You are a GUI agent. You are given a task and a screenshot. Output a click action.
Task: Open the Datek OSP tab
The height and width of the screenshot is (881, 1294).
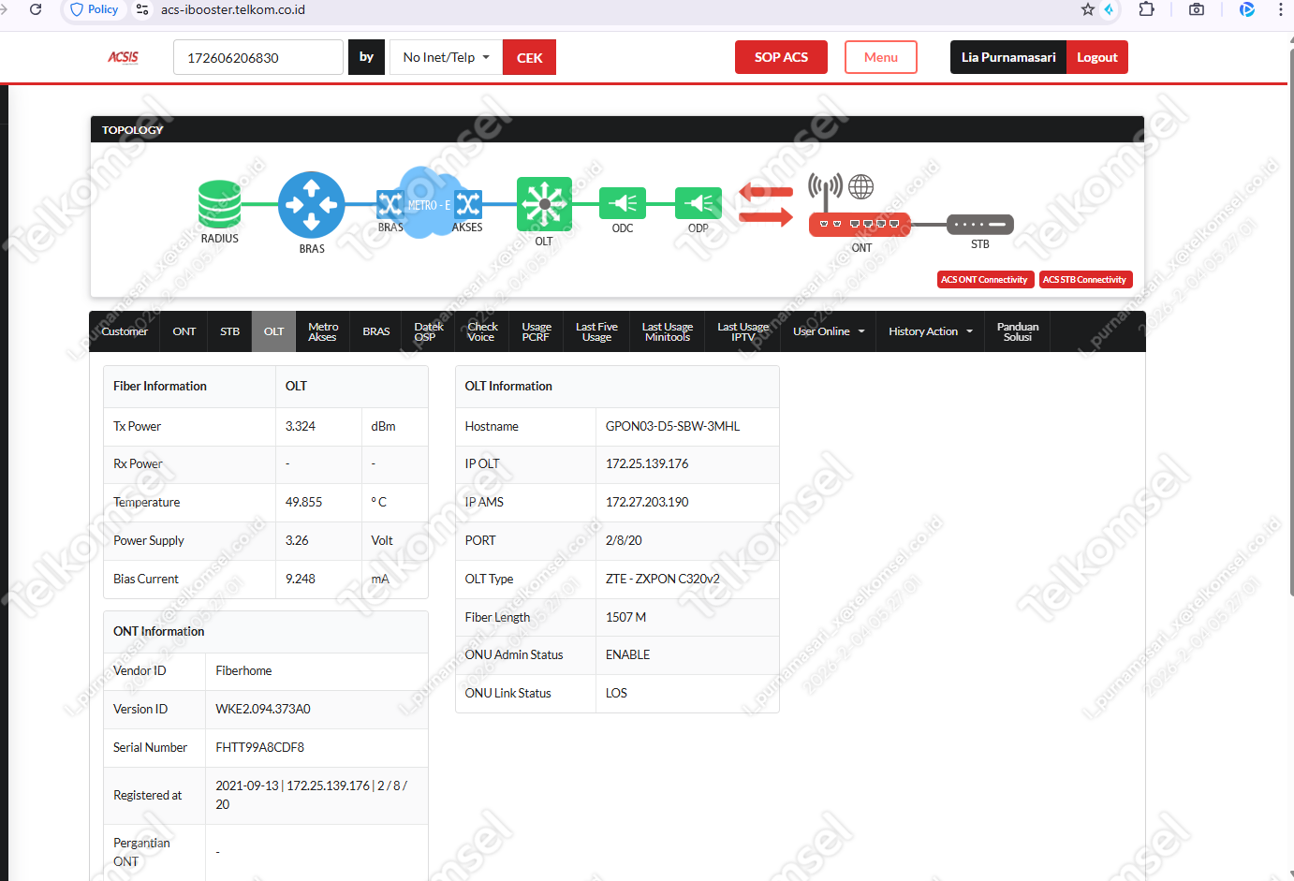tap(428, 331)
